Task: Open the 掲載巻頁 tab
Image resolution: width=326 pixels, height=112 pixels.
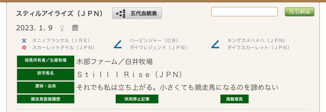Action: pyautogui.click(x=235, y=99)
